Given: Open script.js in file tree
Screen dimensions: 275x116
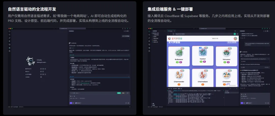Looking at the screenshot, I should coord(155,40).
